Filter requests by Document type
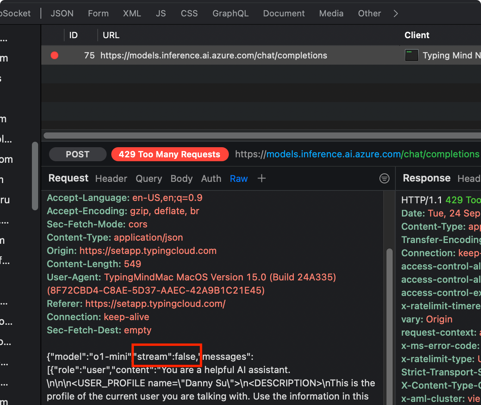Viewport: 481px width, 405px height. [284, 13]
